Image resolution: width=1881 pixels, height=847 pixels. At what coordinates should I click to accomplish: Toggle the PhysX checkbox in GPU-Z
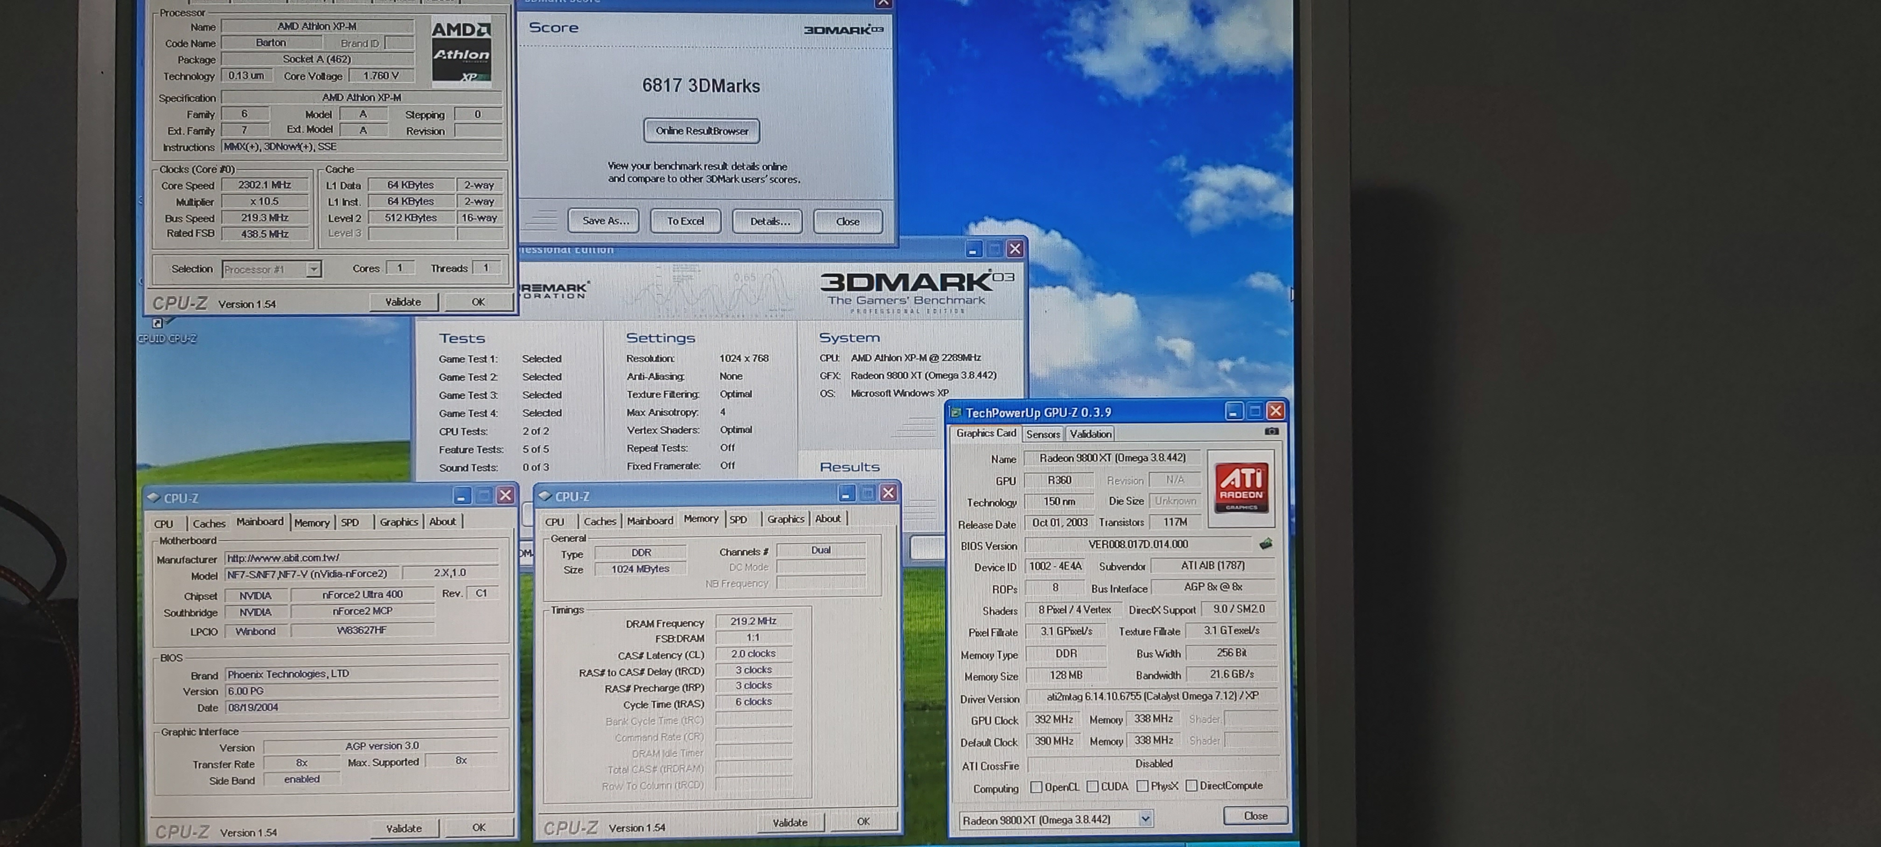pos(1143,786)
